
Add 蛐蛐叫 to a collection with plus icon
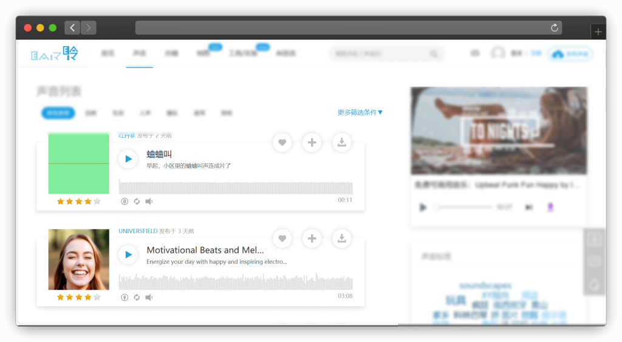312,142
